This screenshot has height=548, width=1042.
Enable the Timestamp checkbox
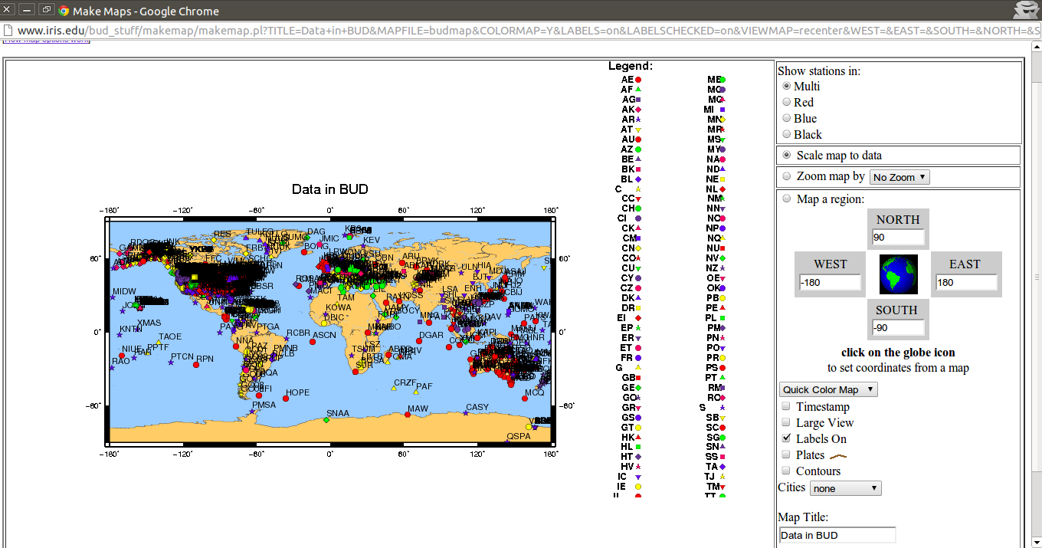[786, 406]
